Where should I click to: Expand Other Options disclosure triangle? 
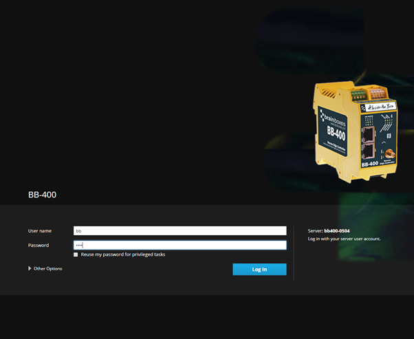pos(30,268)
